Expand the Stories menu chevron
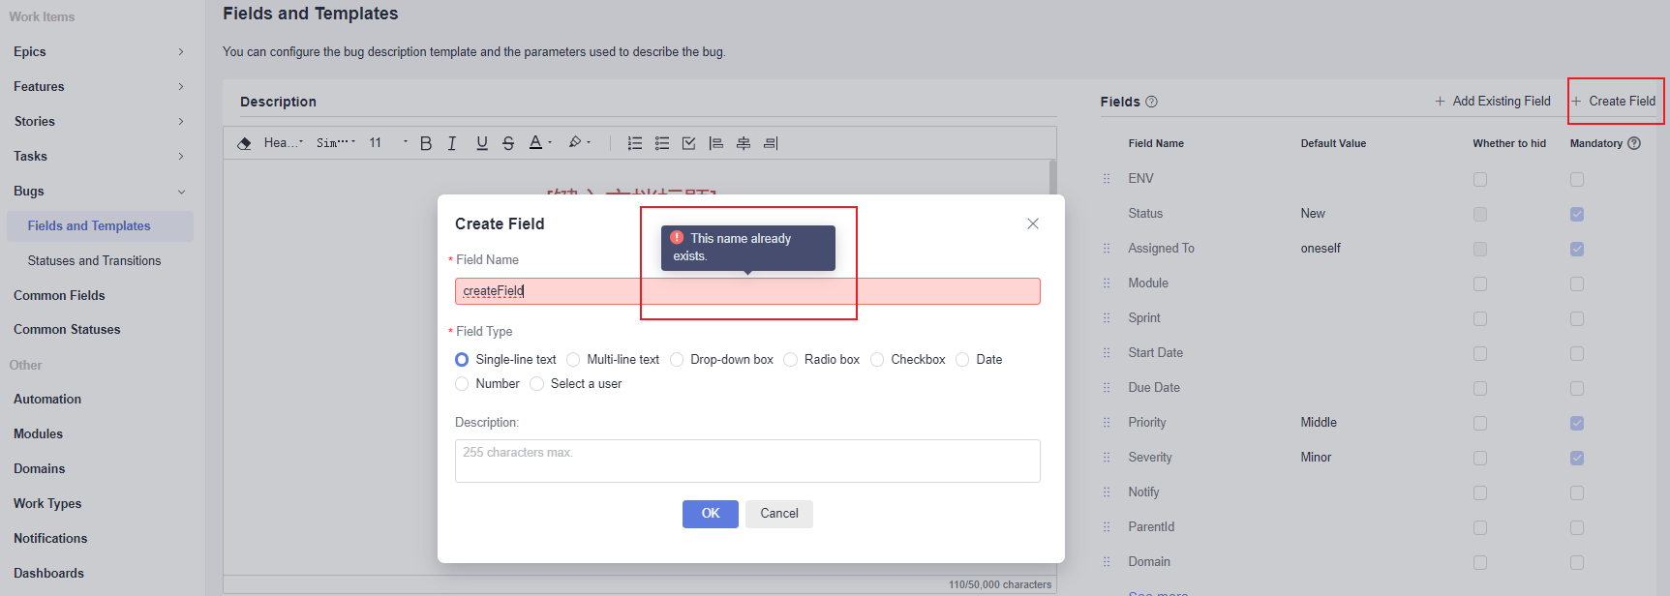This screenshot has height=596, width=1670. (181, 122)
